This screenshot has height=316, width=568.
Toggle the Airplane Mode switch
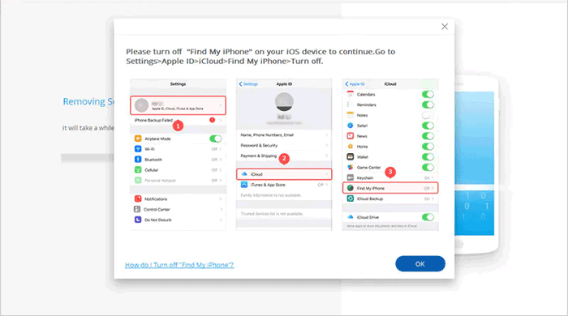(216, 139)
